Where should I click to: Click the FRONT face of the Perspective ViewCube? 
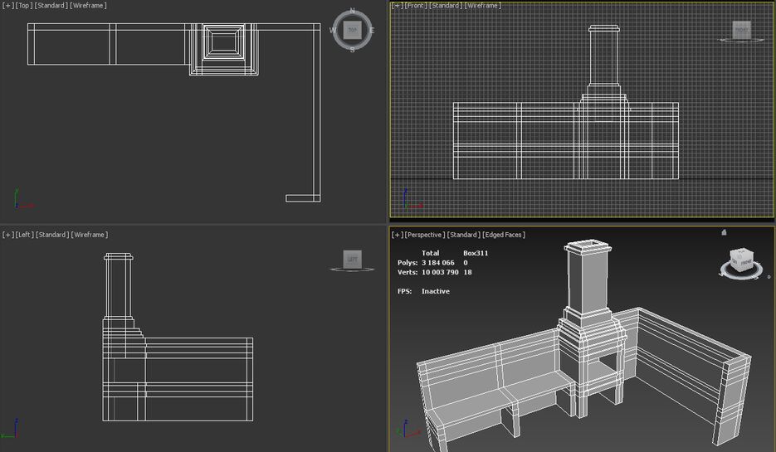tap(745, 264)
